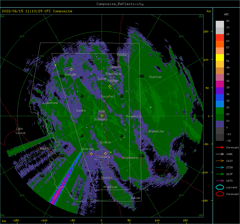Click the Composite_Reflectivity title

[x=120, y=4]
